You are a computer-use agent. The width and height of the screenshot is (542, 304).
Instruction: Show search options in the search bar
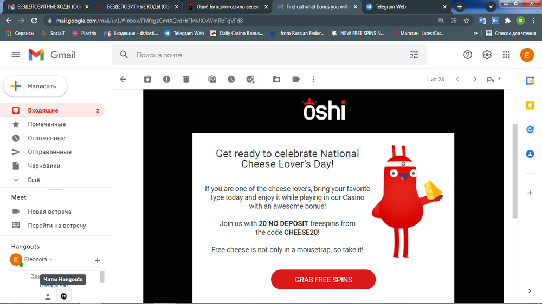(414, 55)
